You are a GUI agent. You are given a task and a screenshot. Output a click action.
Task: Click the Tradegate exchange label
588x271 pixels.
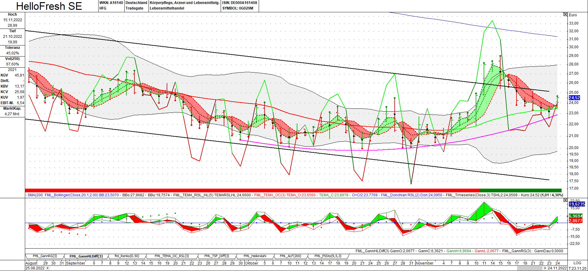coord(134,8)
